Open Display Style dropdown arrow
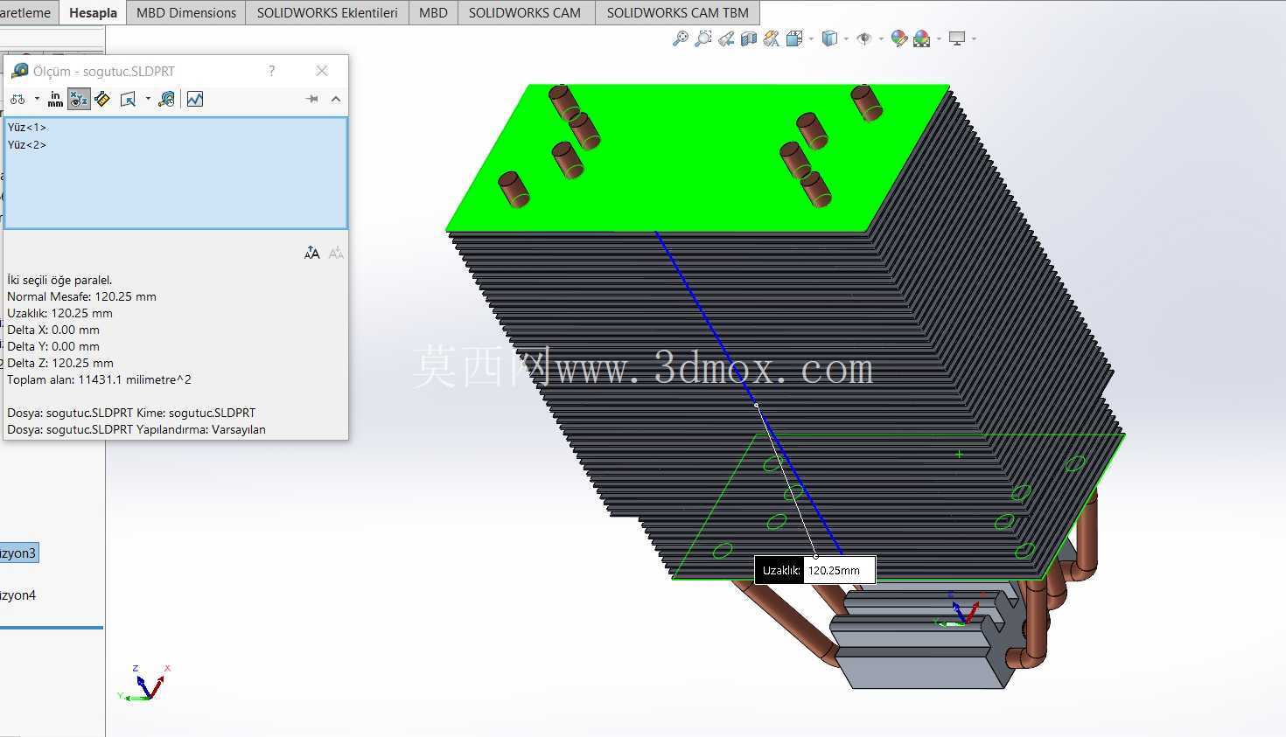Screen dimensions: 1286x737 coord(846,38)
